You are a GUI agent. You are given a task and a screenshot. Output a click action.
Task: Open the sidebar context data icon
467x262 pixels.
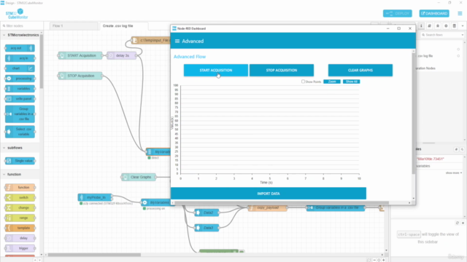[454, 26]
